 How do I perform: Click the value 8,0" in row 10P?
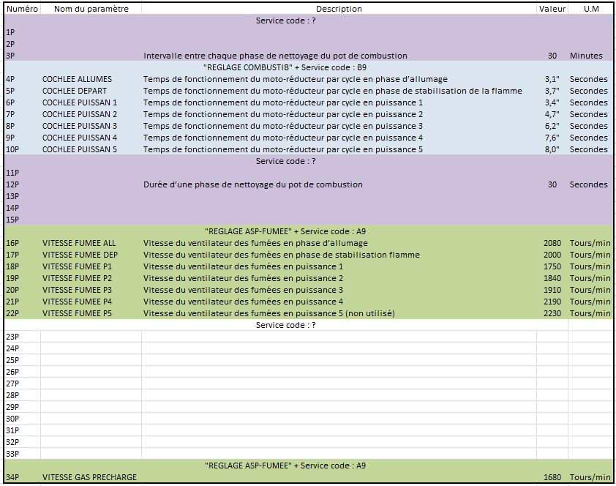click(x=552, y=149)
